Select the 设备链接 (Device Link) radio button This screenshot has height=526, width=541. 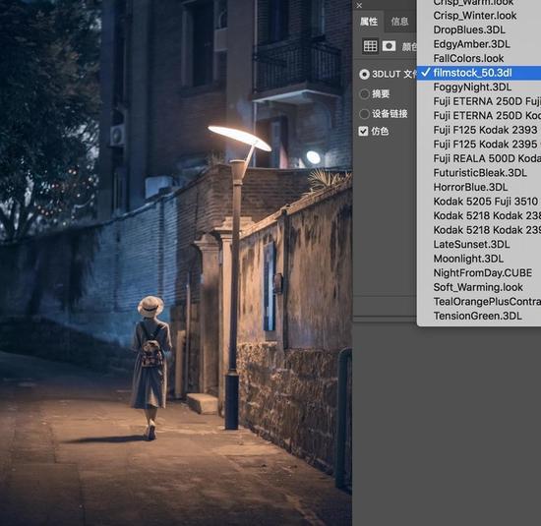[x=364, y=113]
